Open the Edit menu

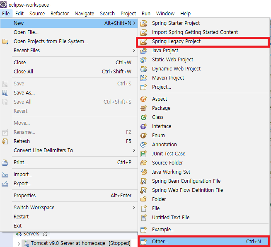tap(19, 14)
